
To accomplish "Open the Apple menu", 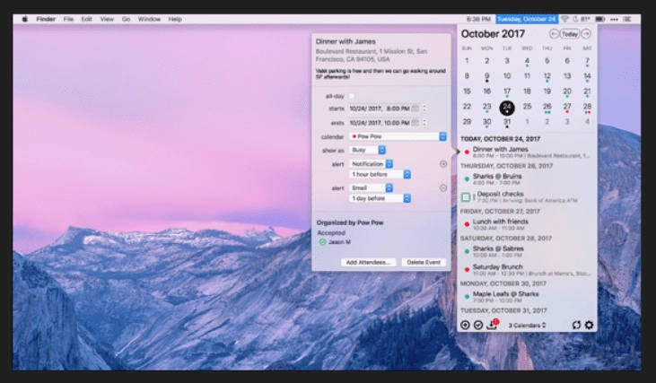I will (x=25, y=19).
